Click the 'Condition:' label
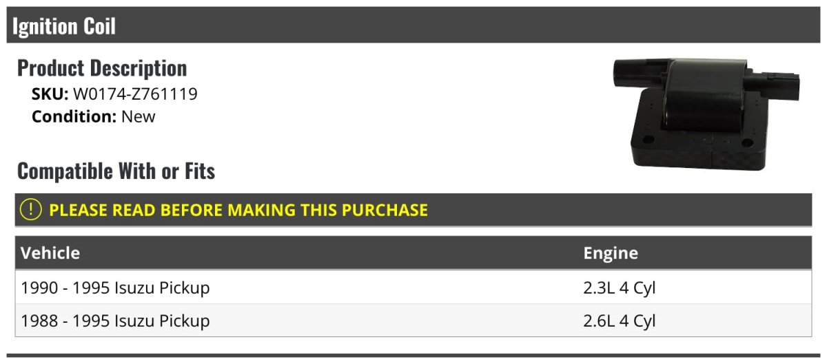This screenshot has width=827, height=364. pyautogui.click(x=74, y=116)
